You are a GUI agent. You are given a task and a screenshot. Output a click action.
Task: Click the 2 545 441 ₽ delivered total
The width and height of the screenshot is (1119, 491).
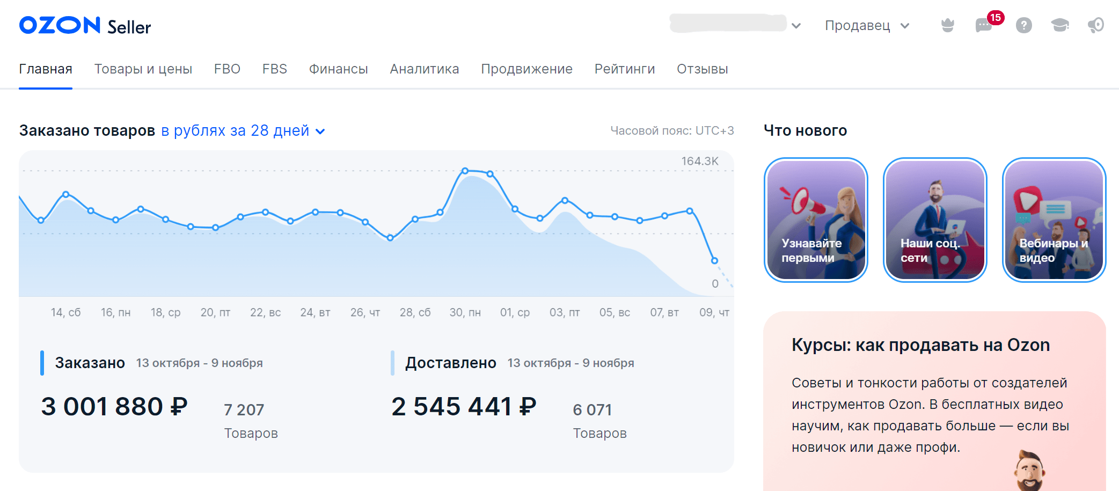click(464, 406)
